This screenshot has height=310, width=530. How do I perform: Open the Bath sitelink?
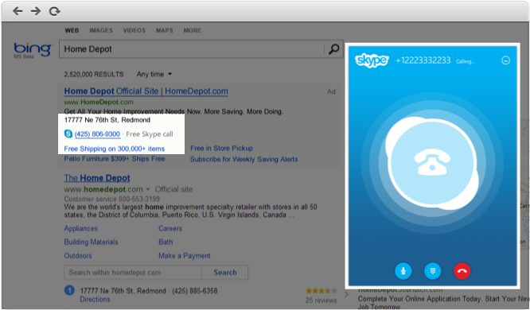(x=166, y=242)
